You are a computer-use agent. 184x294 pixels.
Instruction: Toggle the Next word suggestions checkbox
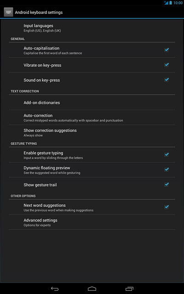(167, 207)
